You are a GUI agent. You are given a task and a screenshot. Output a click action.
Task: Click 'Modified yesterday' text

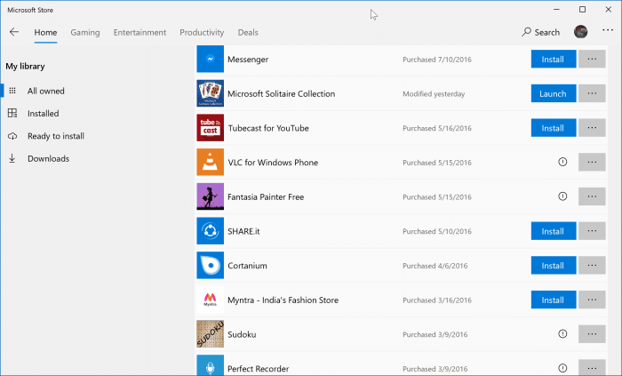434,94
